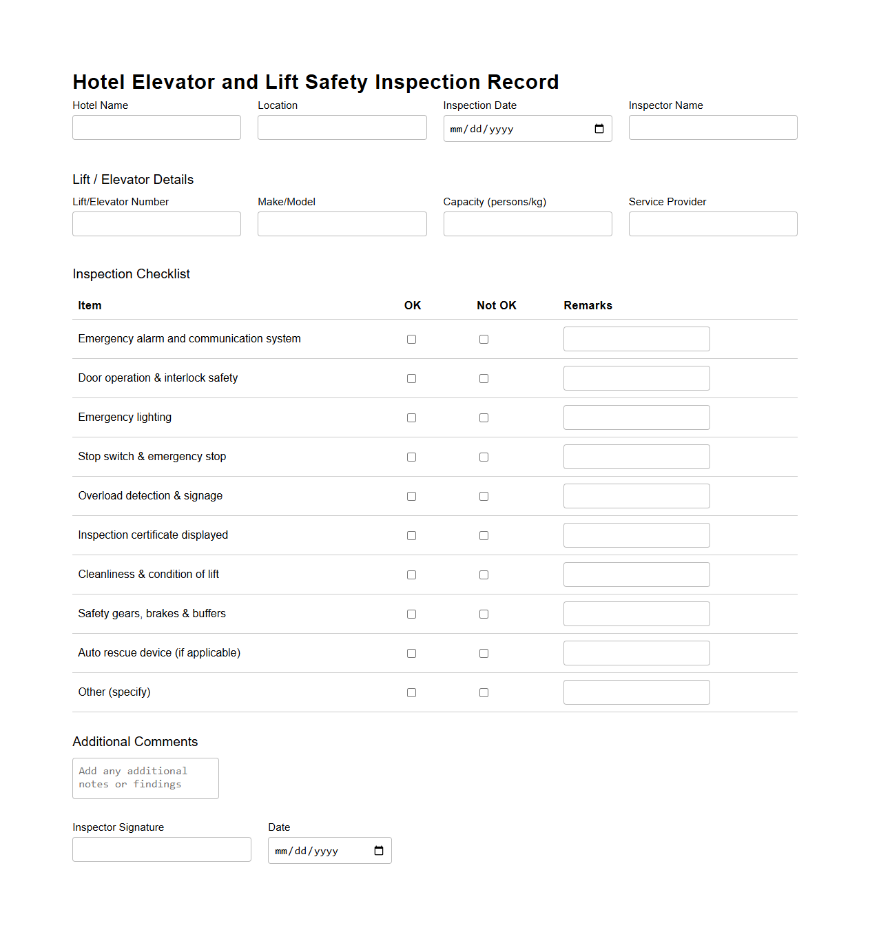Check OK for Overload detection & signage
Viewport: 870px width, 941px height.
[x=411, y=496]
